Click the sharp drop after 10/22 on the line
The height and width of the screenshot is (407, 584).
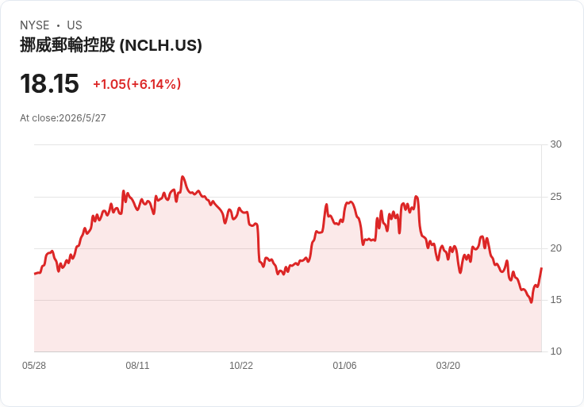(x=258, y=242)
